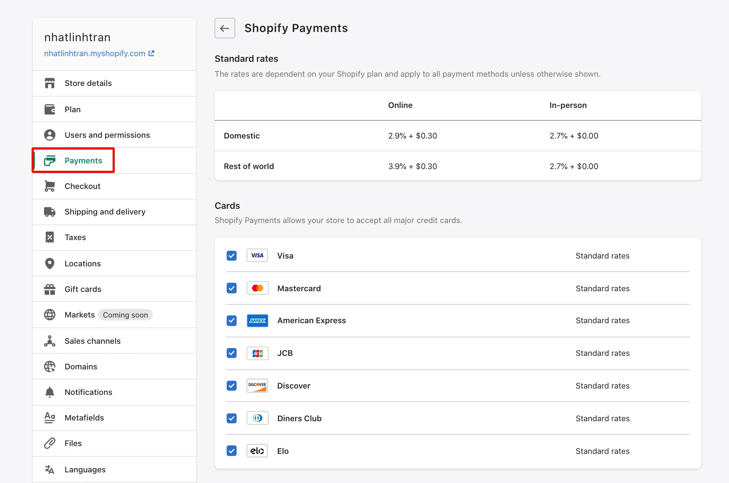Click the Domains globe-cursor icon

pos(50,367)
